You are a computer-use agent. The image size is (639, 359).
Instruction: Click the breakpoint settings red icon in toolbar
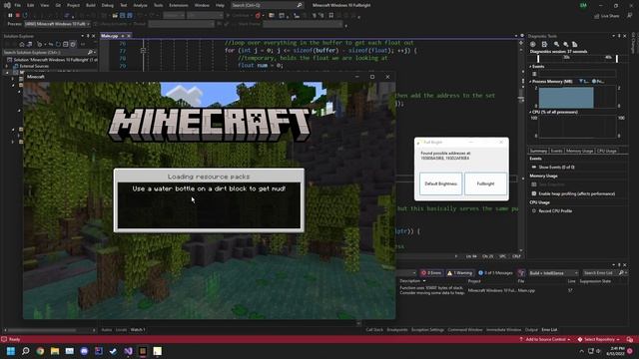[x=258, y=16]
